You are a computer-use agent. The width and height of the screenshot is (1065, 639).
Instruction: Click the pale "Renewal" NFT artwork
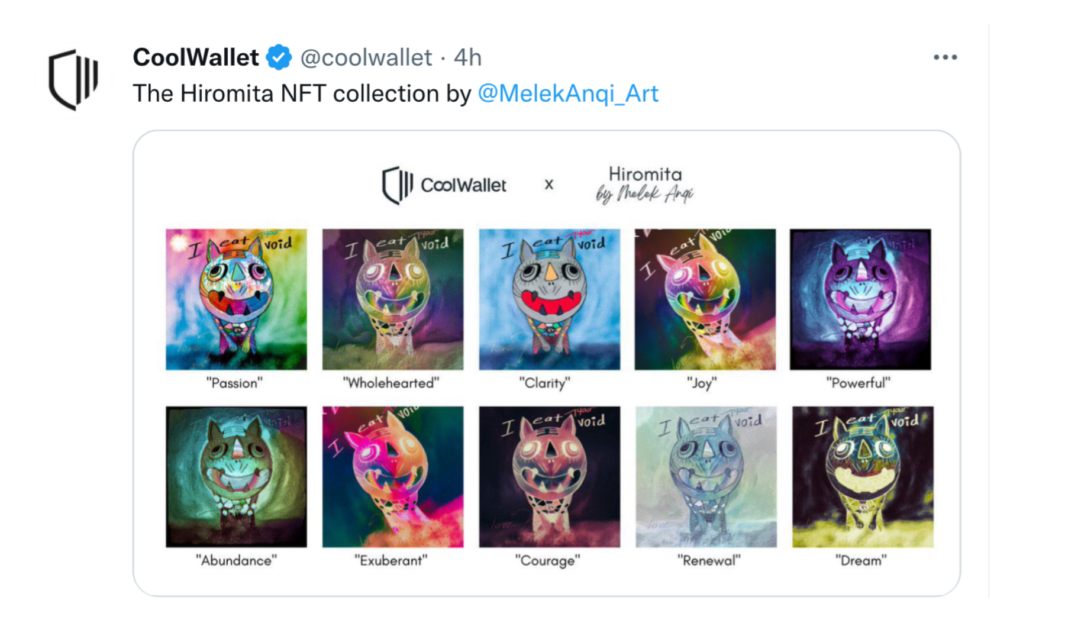pyautogui.click(x=706, y=477)
